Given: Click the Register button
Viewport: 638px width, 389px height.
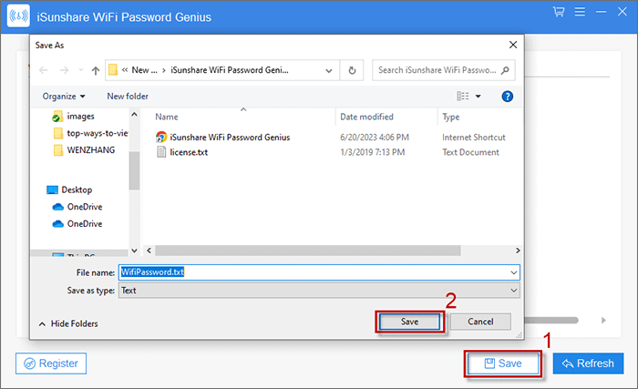Looking at the screenshot, I should pyautogui.click(x=51, y=363).
